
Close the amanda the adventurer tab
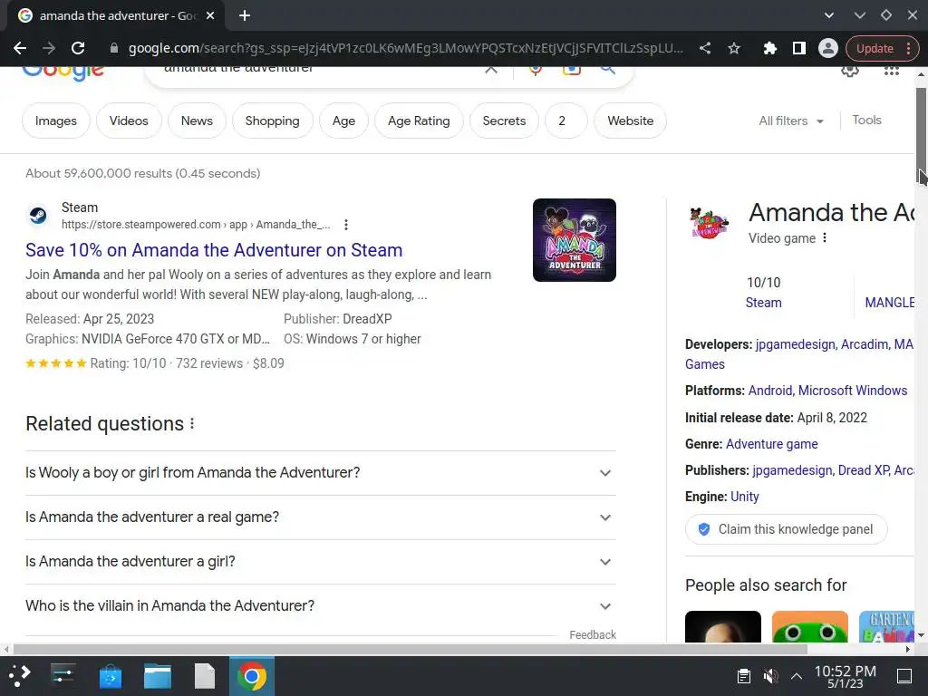210,16
